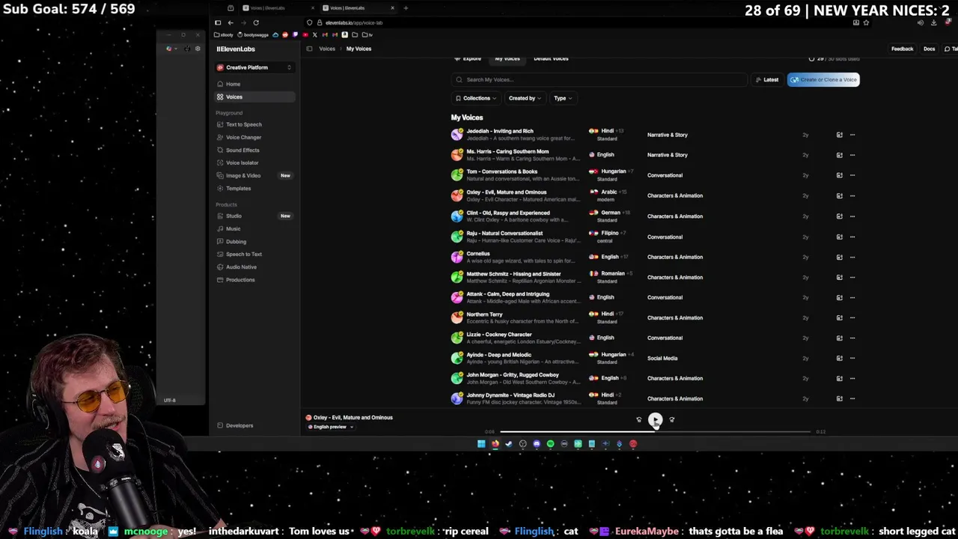Open Voice Isolator tool

point(242,162)
